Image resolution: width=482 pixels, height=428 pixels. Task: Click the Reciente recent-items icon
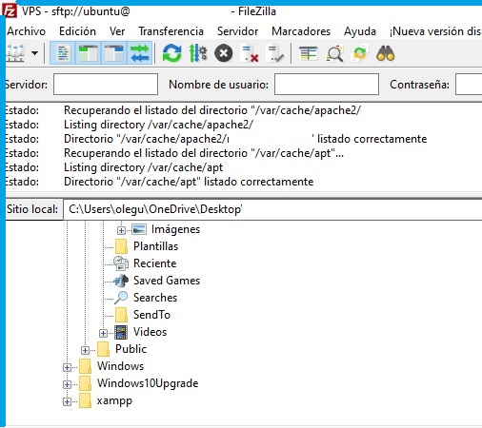click(x=121, y=263)
